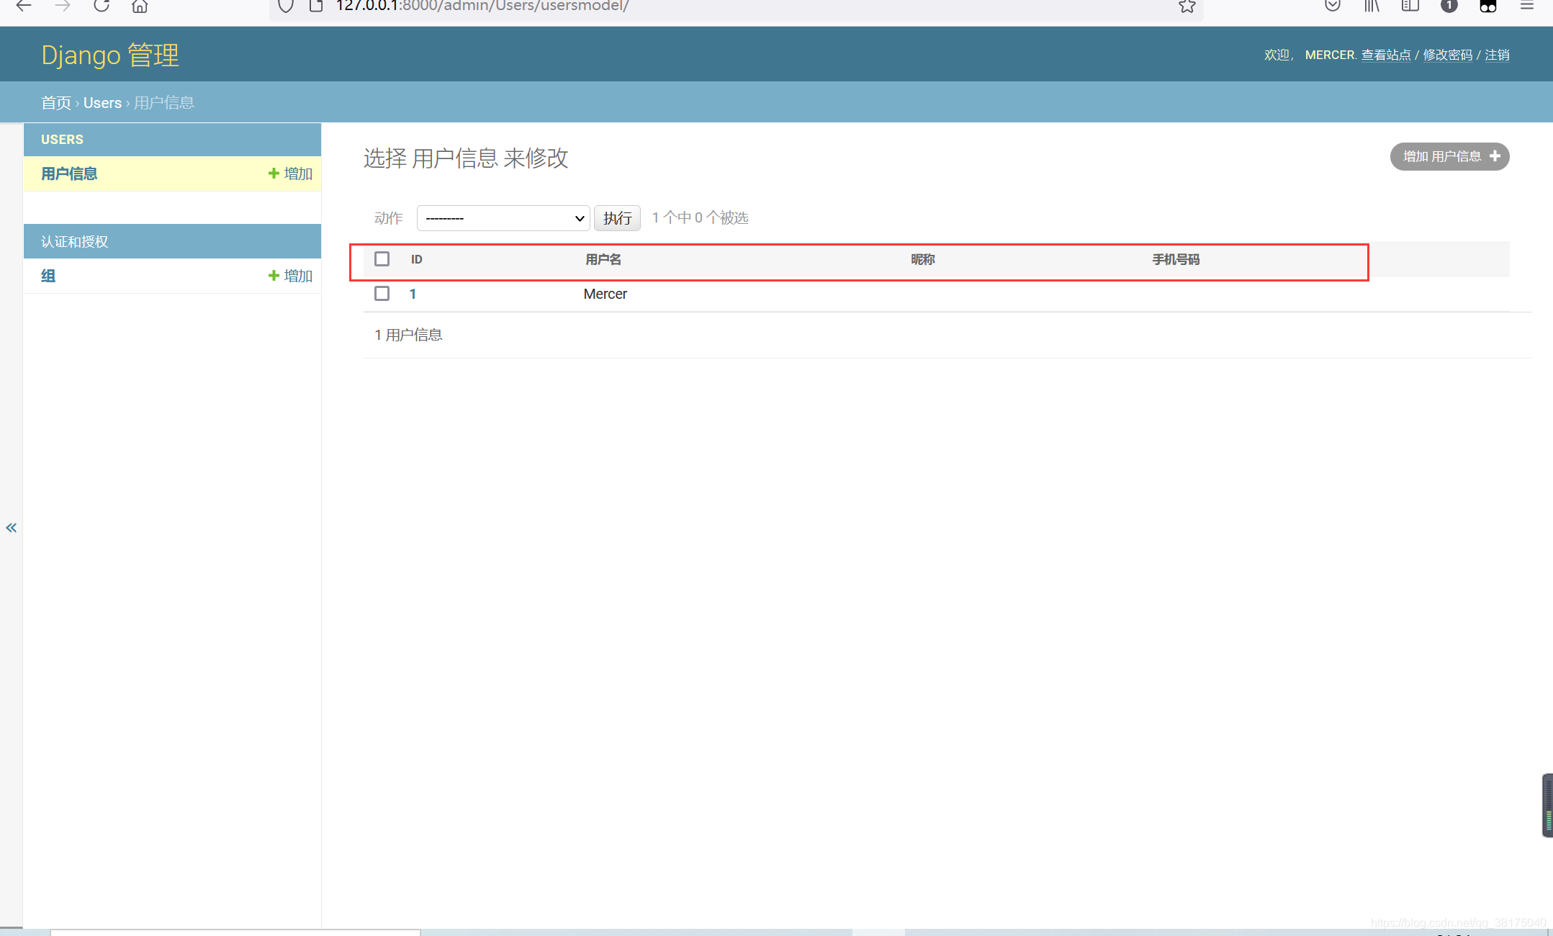The width and height of the screenshot is (1553, 936).
Task: Click the 1 用户信息 count text
Action: (408, 335)
